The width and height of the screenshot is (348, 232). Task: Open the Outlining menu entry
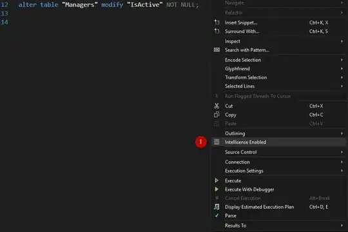(278, 133)
